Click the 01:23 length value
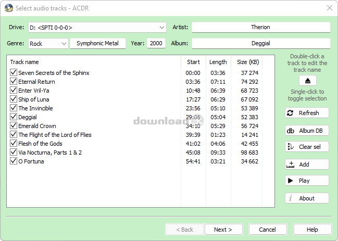Viewport: 338px width, 241px height. 218,135
